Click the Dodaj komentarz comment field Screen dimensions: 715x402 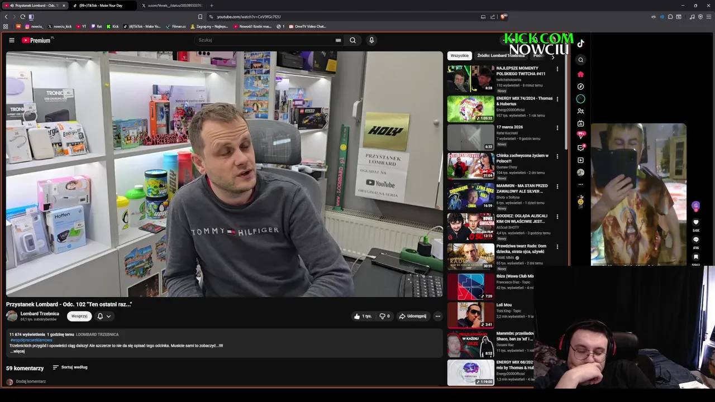click(31, 381)
